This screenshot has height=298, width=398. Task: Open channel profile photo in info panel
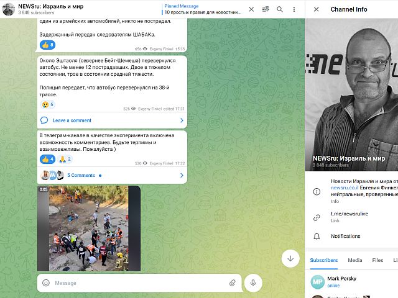pyautogui.click(x=351, y=94)
